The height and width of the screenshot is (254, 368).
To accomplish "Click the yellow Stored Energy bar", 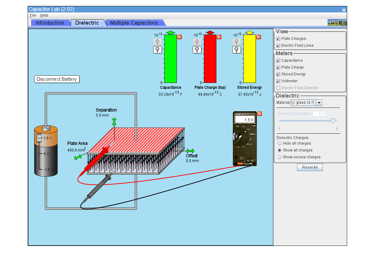I will 249,59.
